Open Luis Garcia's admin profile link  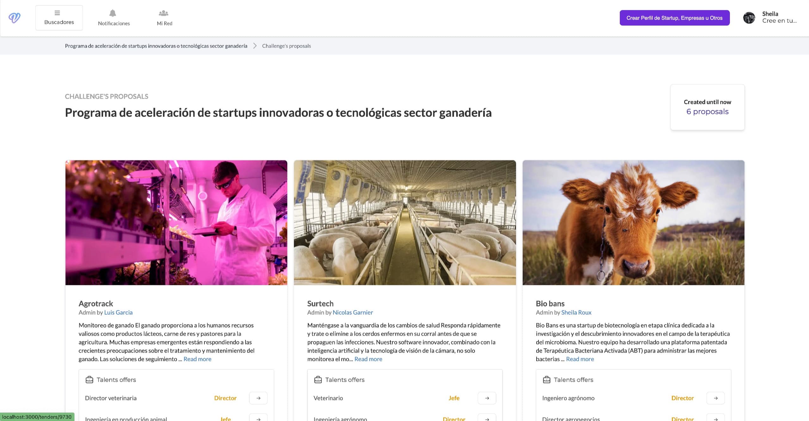click(118, 312)
